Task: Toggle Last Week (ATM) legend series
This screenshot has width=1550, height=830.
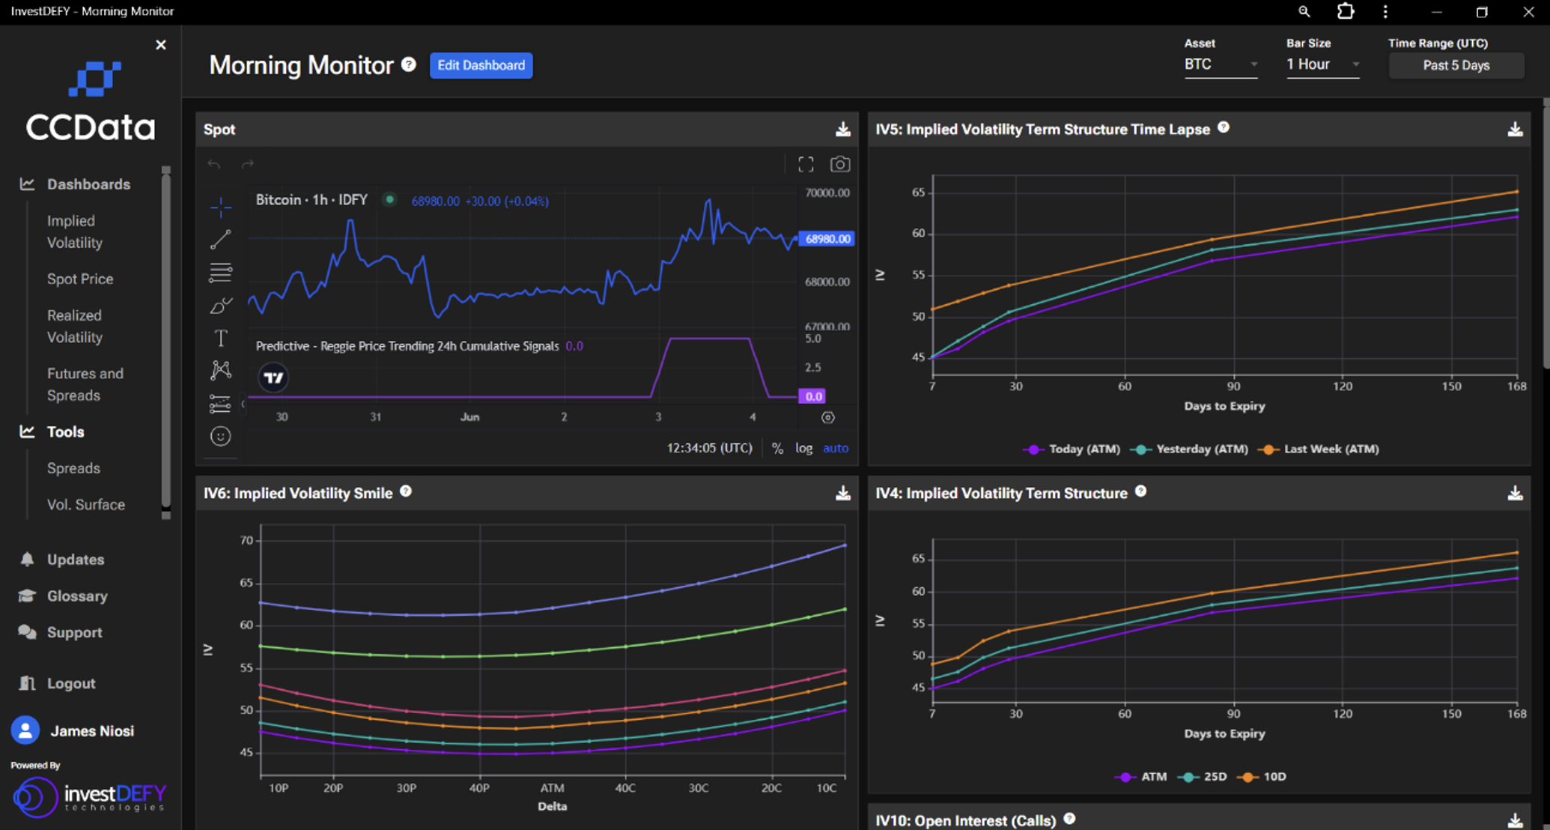Action: [1321, 449]
